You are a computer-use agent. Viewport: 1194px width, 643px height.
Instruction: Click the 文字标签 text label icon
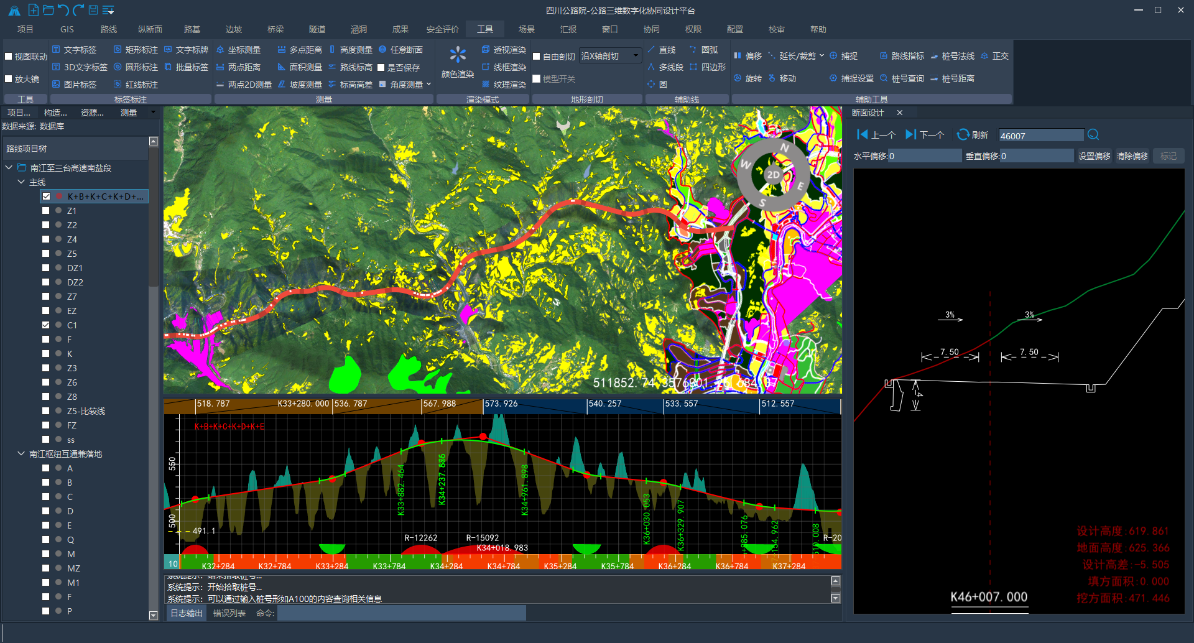pos(56,50)
